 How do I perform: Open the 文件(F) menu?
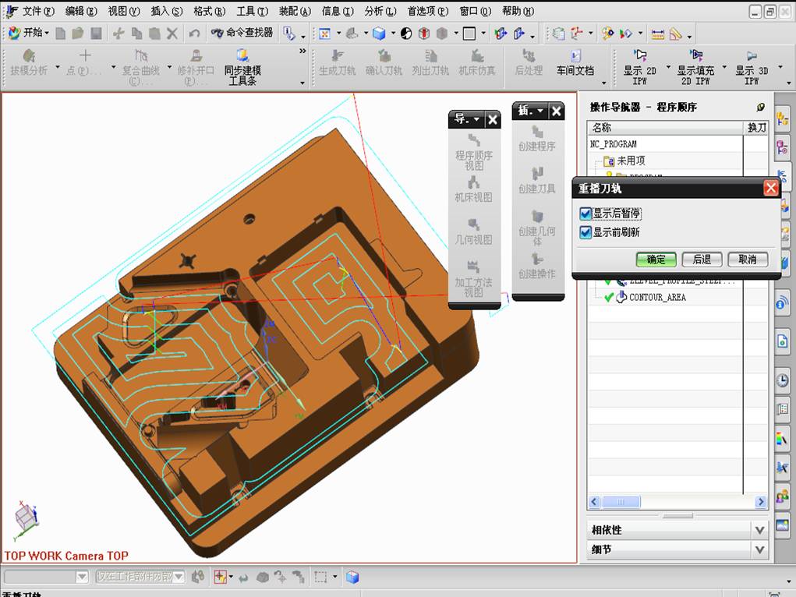(37, 11)
